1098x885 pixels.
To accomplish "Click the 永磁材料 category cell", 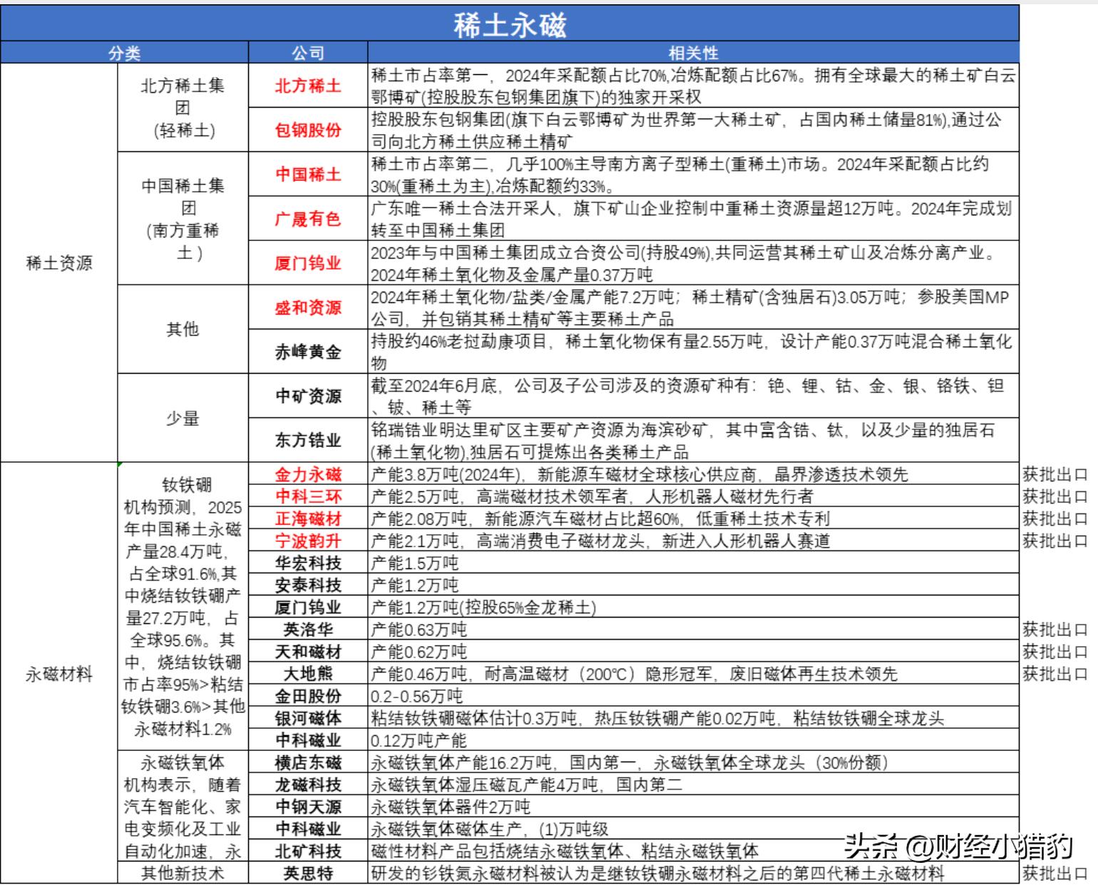I will [x=59, y=673].
